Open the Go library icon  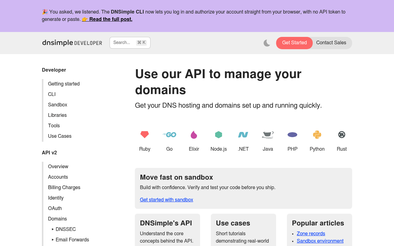pos(169,135)
